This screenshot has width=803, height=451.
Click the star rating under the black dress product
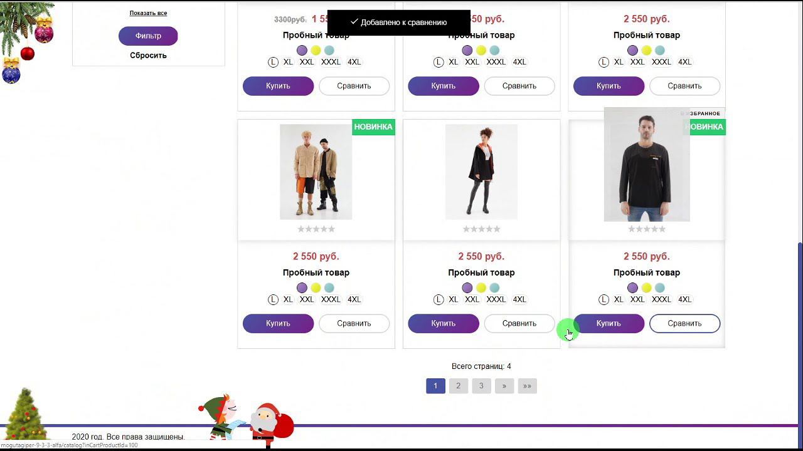coord(481,229)
